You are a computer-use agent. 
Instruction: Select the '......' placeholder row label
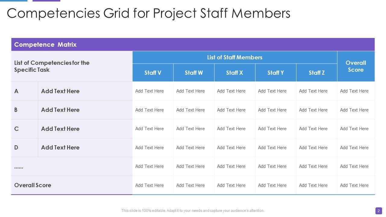click(x=19, y=166)
